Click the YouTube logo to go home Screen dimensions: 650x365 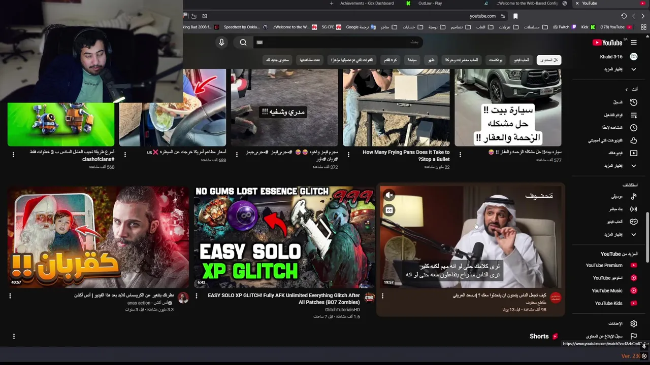(x=607, y=43)
